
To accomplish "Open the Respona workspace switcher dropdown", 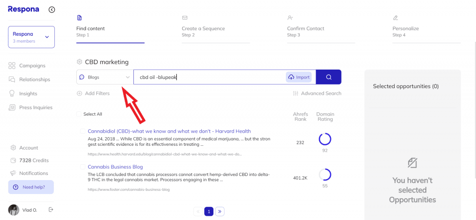I will coord(32,37).
